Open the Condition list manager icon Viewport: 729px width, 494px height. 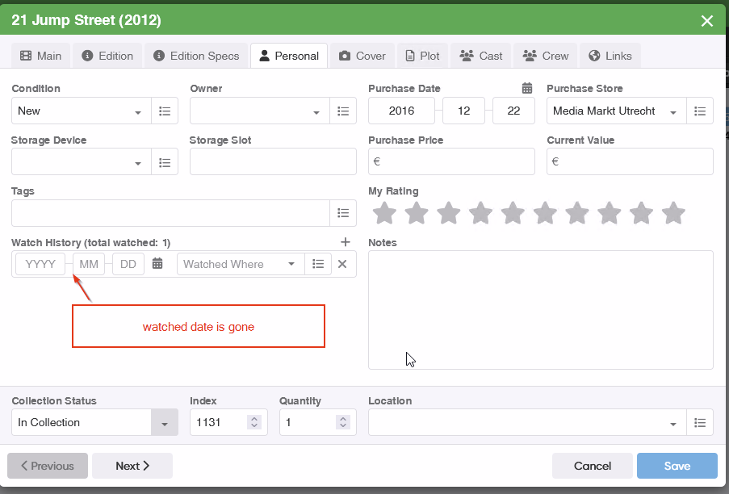coord(165,111)
